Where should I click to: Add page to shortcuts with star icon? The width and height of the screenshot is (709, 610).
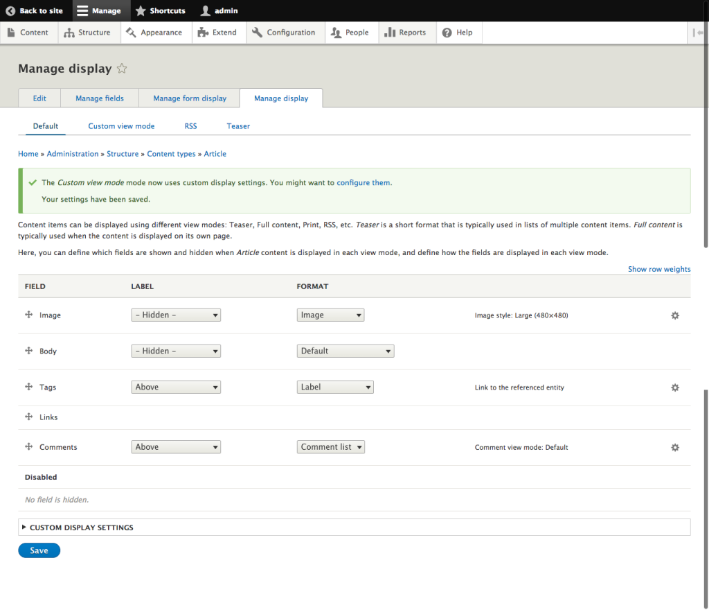coord(122,69)
